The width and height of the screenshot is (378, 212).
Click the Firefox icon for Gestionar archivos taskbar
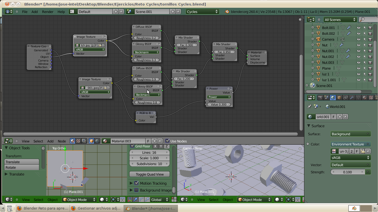click(73, 208)
